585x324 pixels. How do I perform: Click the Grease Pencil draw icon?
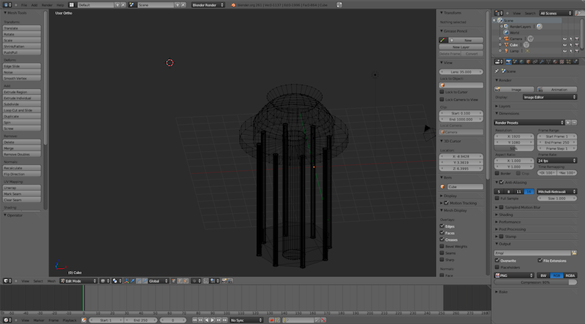coord(442,40)
